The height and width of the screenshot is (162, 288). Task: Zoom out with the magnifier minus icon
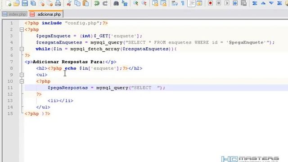[144, 3]
